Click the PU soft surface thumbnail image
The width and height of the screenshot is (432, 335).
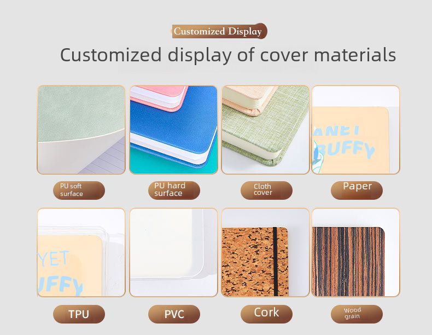point(81,130)
